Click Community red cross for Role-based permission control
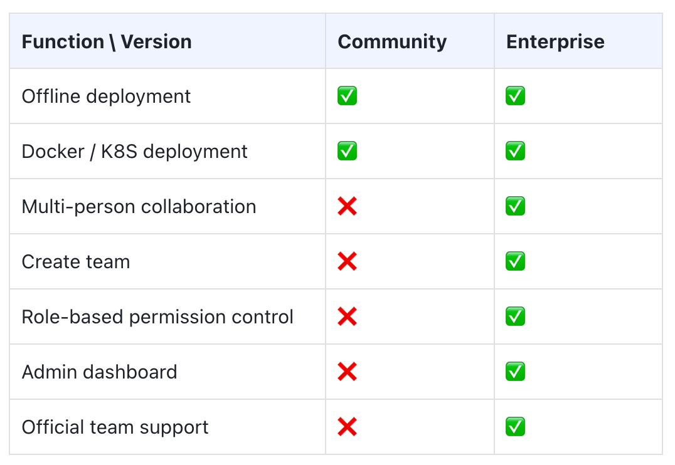 coord(347,316)
